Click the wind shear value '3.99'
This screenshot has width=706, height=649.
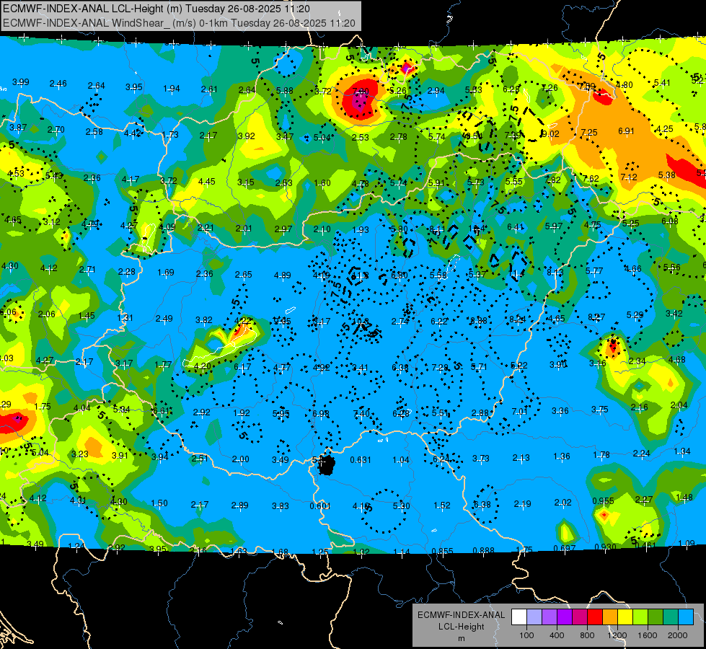21,82
